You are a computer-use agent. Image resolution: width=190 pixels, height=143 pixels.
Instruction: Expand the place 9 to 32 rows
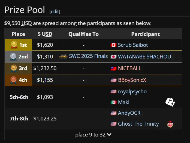pos(93,135)
